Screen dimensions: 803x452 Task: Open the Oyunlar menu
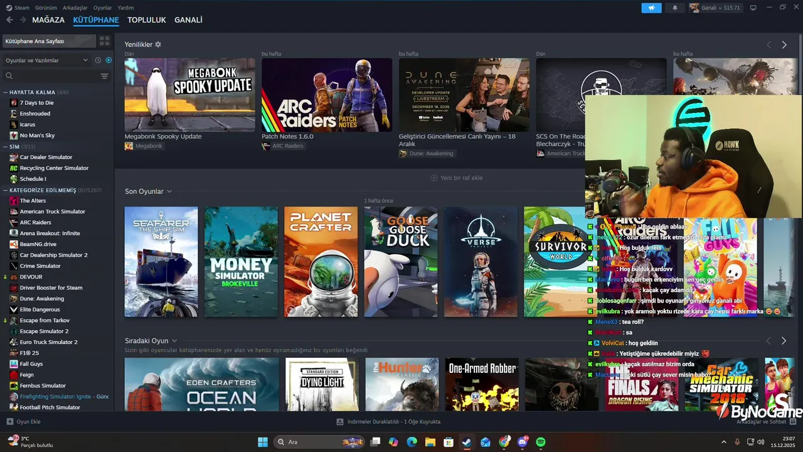(x=103, y=8)
